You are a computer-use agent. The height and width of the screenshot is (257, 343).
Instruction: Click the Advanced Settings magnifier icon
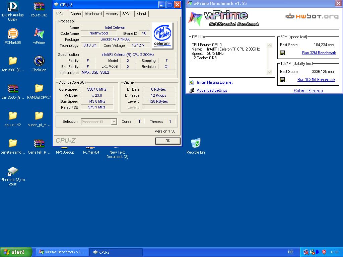[x=192, y=90]
